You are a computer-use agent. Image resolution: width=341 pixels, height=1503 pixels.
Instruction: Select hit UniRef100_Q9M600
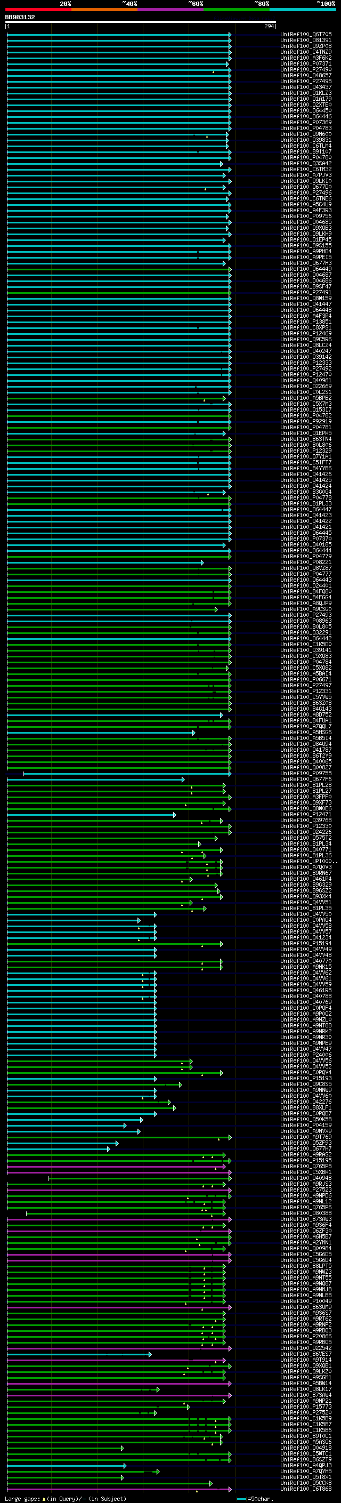305,134
